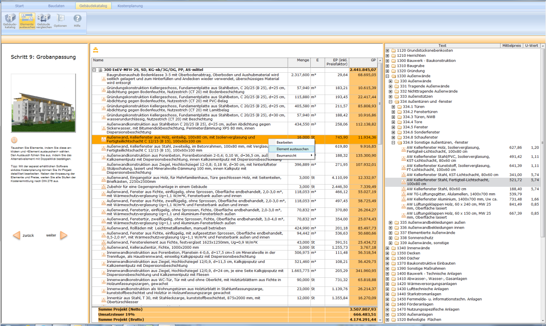Click the Hilfe question mark icon
The image size is (546, 326).
[77, 21]
